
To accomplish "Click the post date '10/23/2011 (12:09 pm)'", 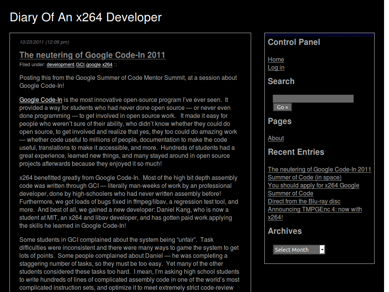I will click(x=44, y=42).
